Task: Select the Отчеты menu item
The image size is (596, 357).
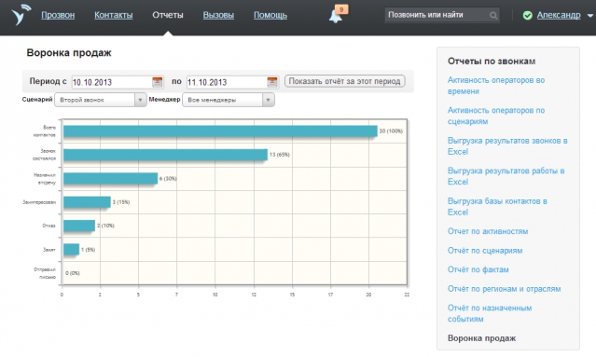Action: pos(168,15)
